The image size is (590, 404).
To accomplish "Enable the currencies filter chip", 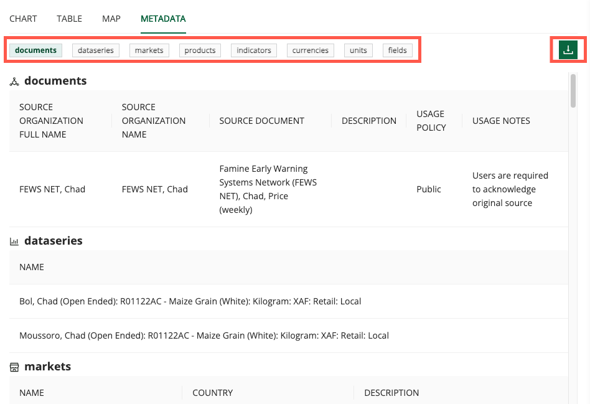I will (x=310, y=50).
